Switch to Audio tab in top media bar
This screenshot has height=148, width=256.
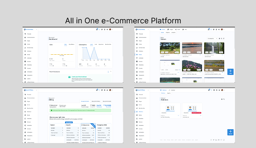click(178, 29)
